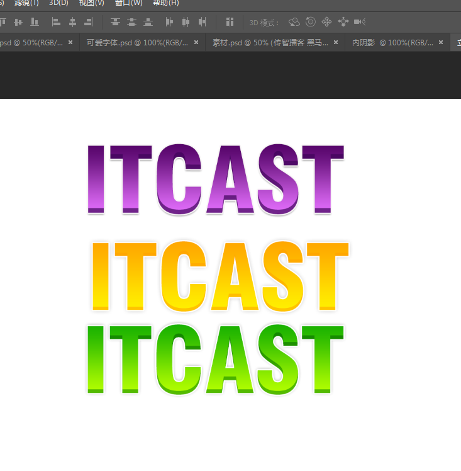Align layers to left edges
461x471 pixels.
tap(56, 22)
